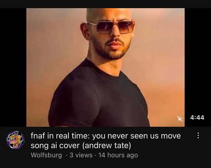Image resolution: width=211 pixels, height=168 pixels.
Task: Click the right black letterbox beside the thumbnail
Action: tap(198, 61)
